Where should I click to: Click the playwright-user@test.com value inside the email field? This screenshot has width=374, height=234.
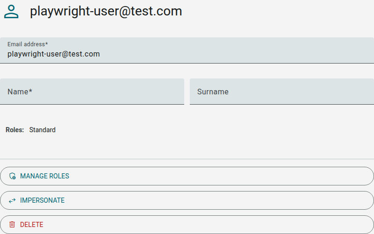[x=54, y=54]
